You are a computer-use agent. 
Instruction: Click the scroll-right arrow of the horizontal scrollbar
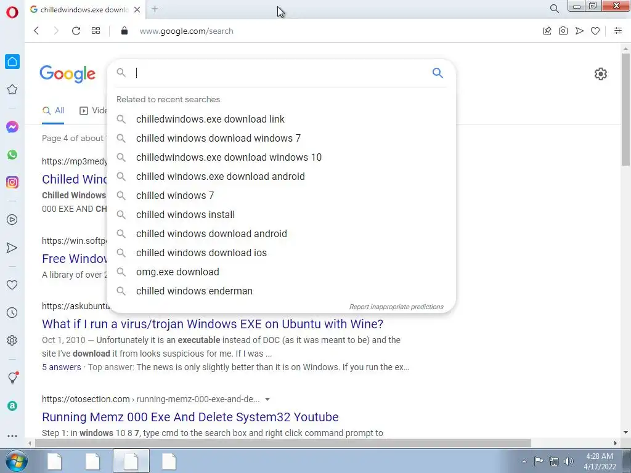tap(616, 443)
